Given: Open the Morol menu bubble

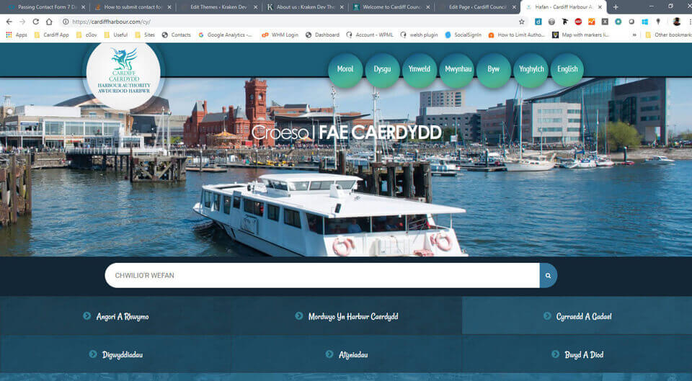Looking at the screenshot, I should click(x=345, y=70).
